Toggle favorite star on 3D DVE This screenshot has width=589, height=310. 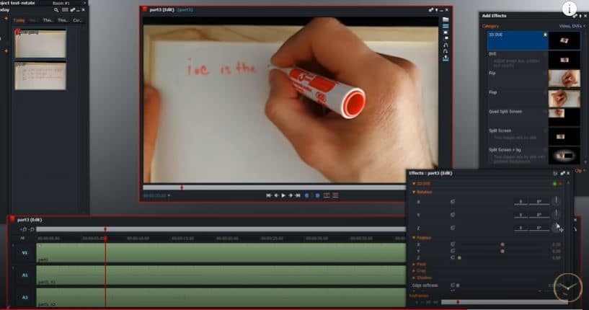(x=545, y=35)
